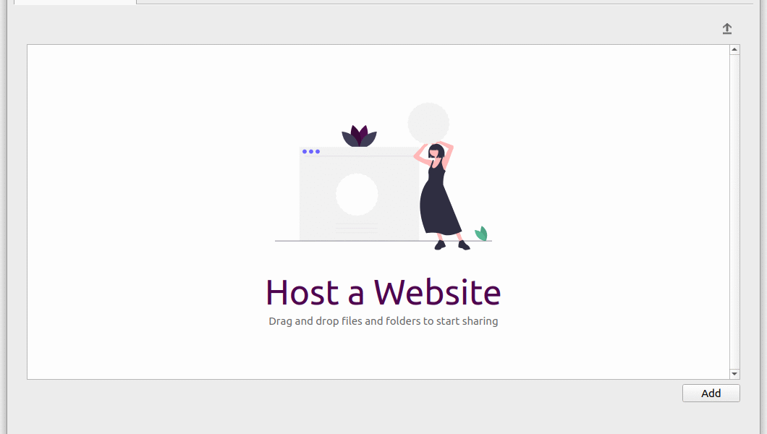Click the large circle above the woman
This screenshot has height=434, width=767.
(x=428, y=123)
